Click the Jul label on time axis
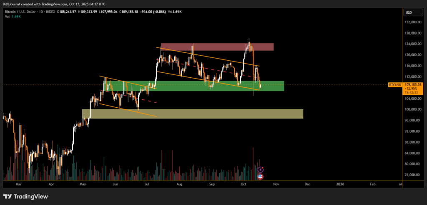Screen dimensions: 427x205 tap(147, 183)
